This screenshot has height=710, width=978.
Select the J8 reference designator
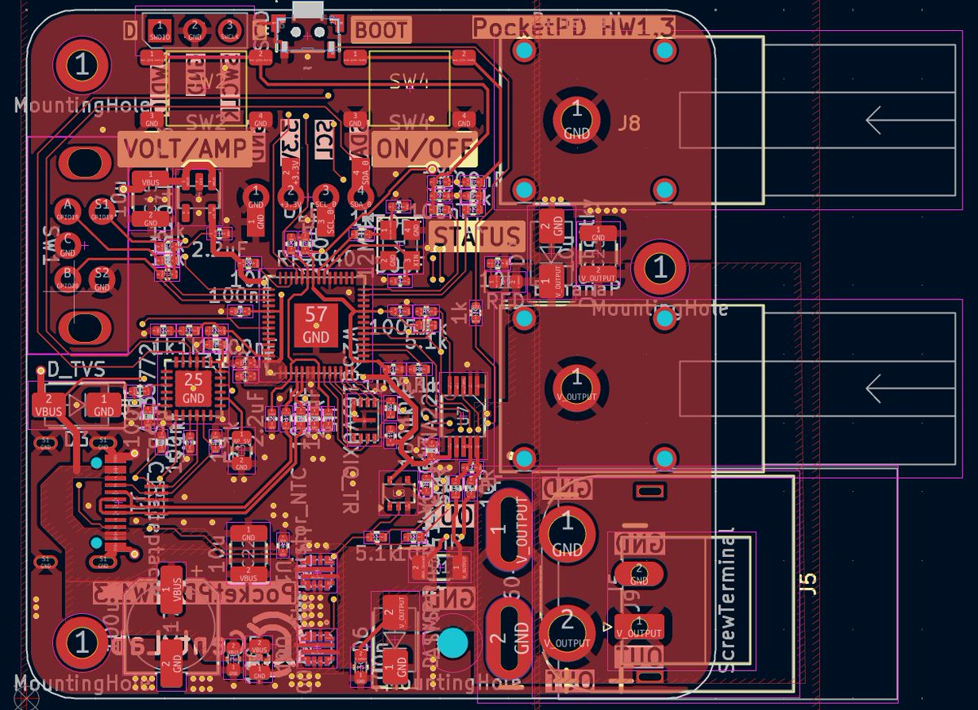tap(628, 124)
